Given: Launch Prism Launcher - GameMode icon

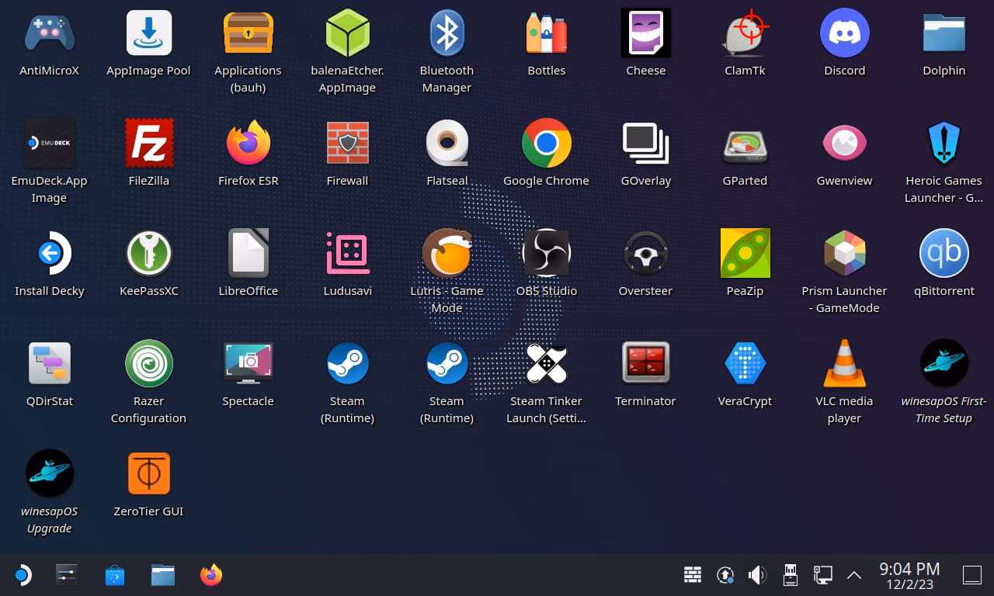Looking at the screenshot, I should click(844, 253).
